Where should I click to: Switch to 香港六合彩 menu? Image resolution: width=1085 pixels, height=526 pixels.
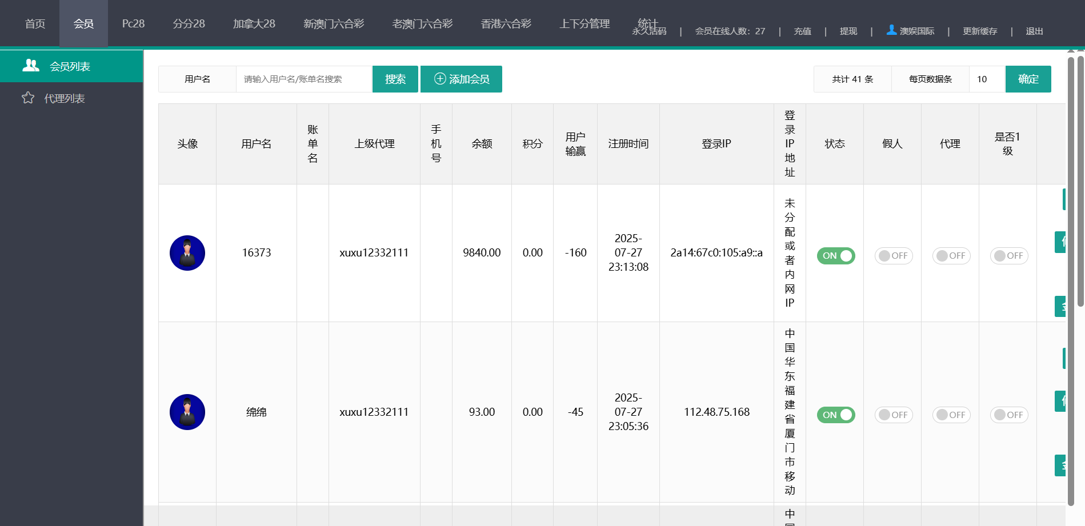click(x=506, y=23)
